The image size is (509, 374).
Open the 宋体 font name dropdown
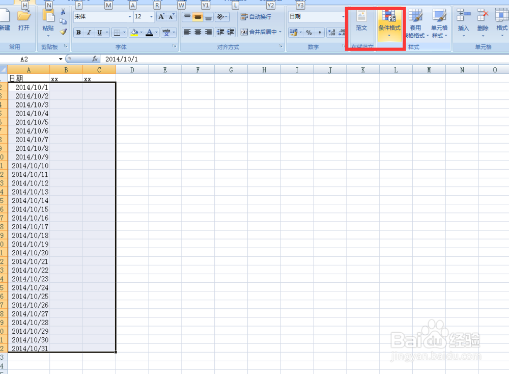click(130, 17)
